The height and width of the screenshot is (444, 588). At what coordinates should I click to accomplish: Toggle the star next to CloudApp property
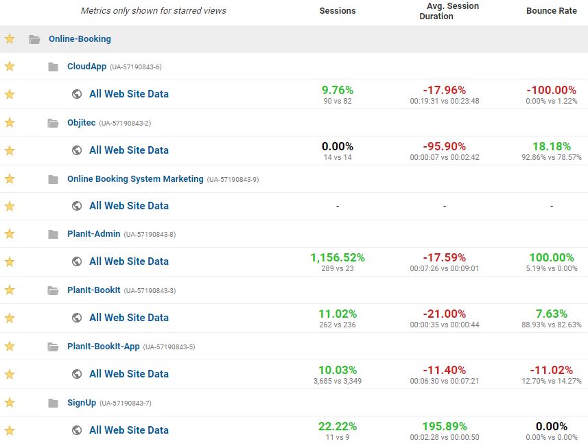(x=10, y=67)
